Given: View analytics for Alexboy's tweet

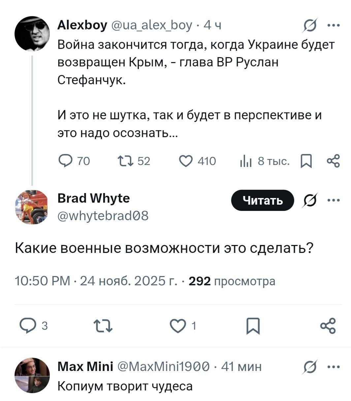Looking at the screenshot, I should point(246,161).
